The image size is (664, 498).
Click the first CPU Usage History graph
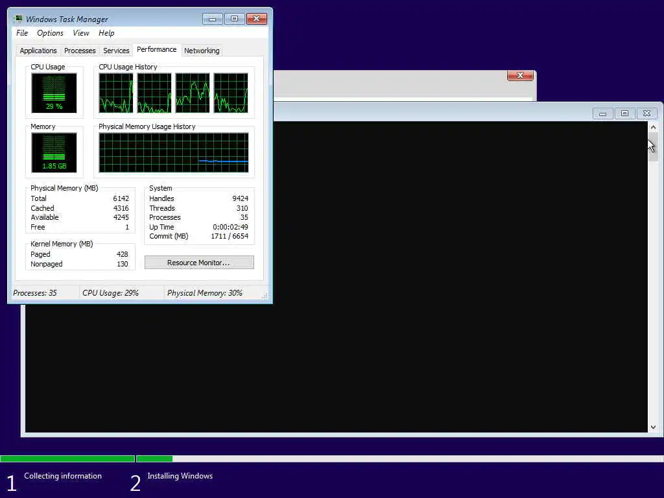click(115, 93)
